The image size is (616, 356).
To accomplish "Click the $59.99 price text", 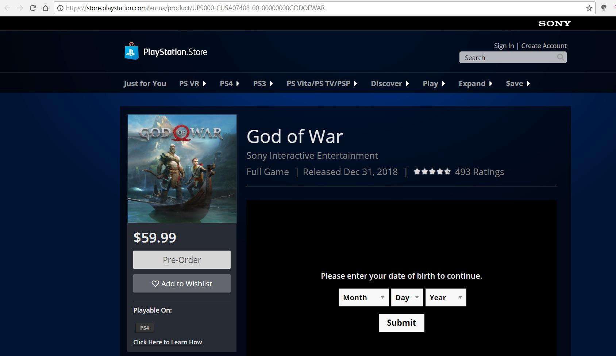I will click(x=155, y=237).
